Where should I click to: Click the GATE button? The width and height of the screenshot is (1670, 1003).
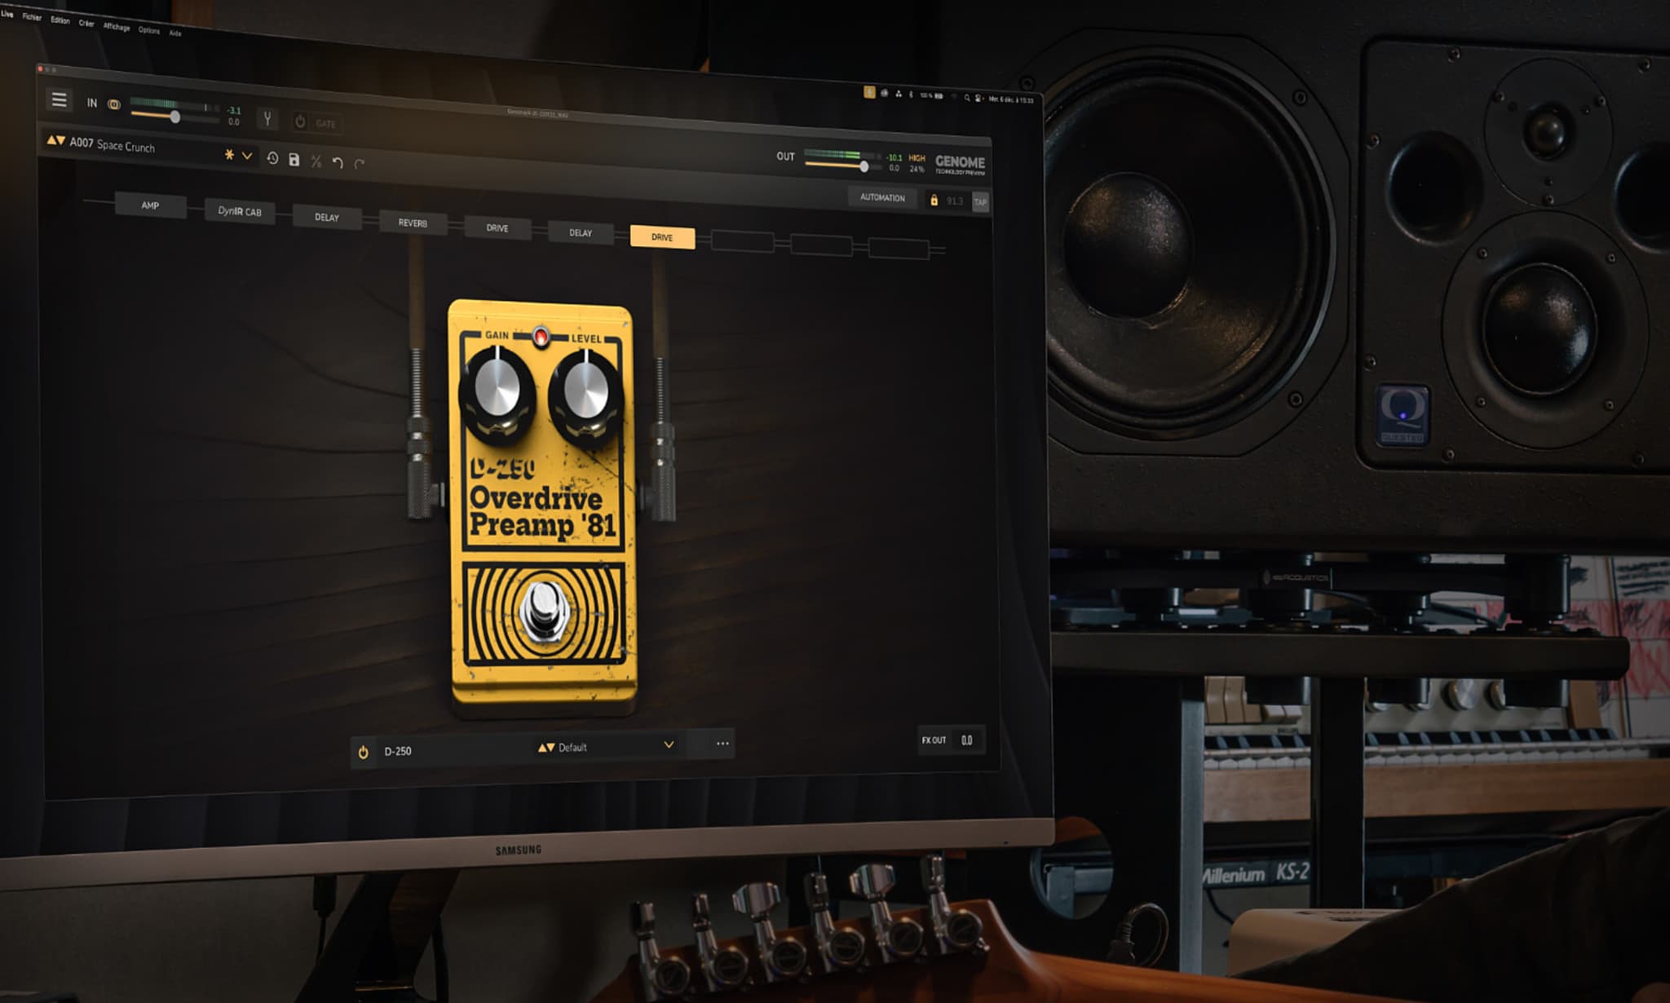pos(325,124)
